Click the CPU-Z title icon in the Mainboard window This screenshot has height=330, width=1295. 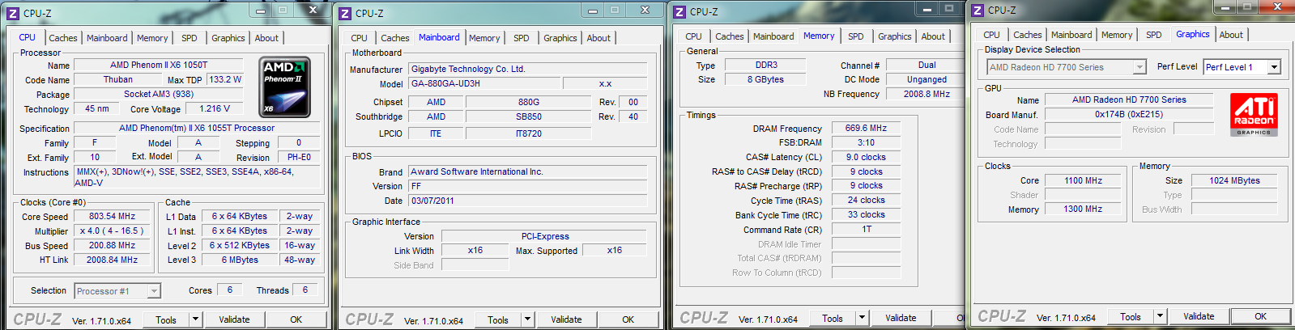coord(344,13)
